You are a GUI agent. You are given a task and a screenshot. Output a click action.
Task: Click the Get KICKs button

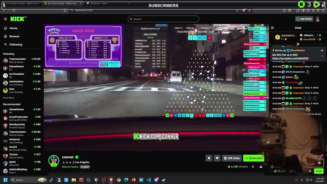(304, 19)
